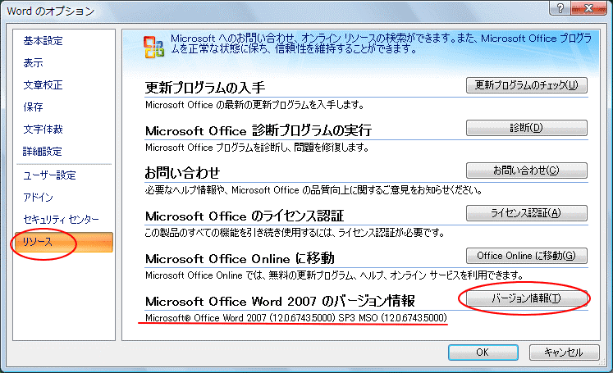Click ライセンス認証 activation button

click(526, 213)
